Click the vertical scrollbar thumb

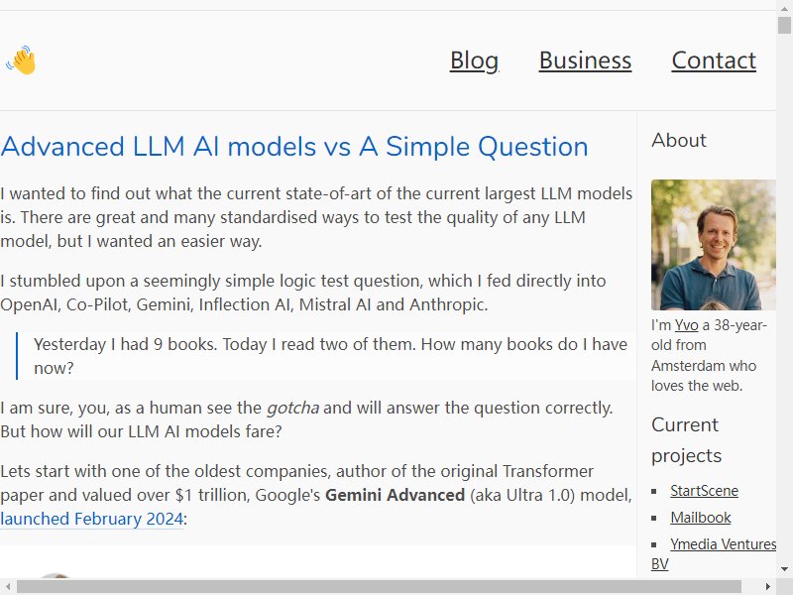click(784, 25)
